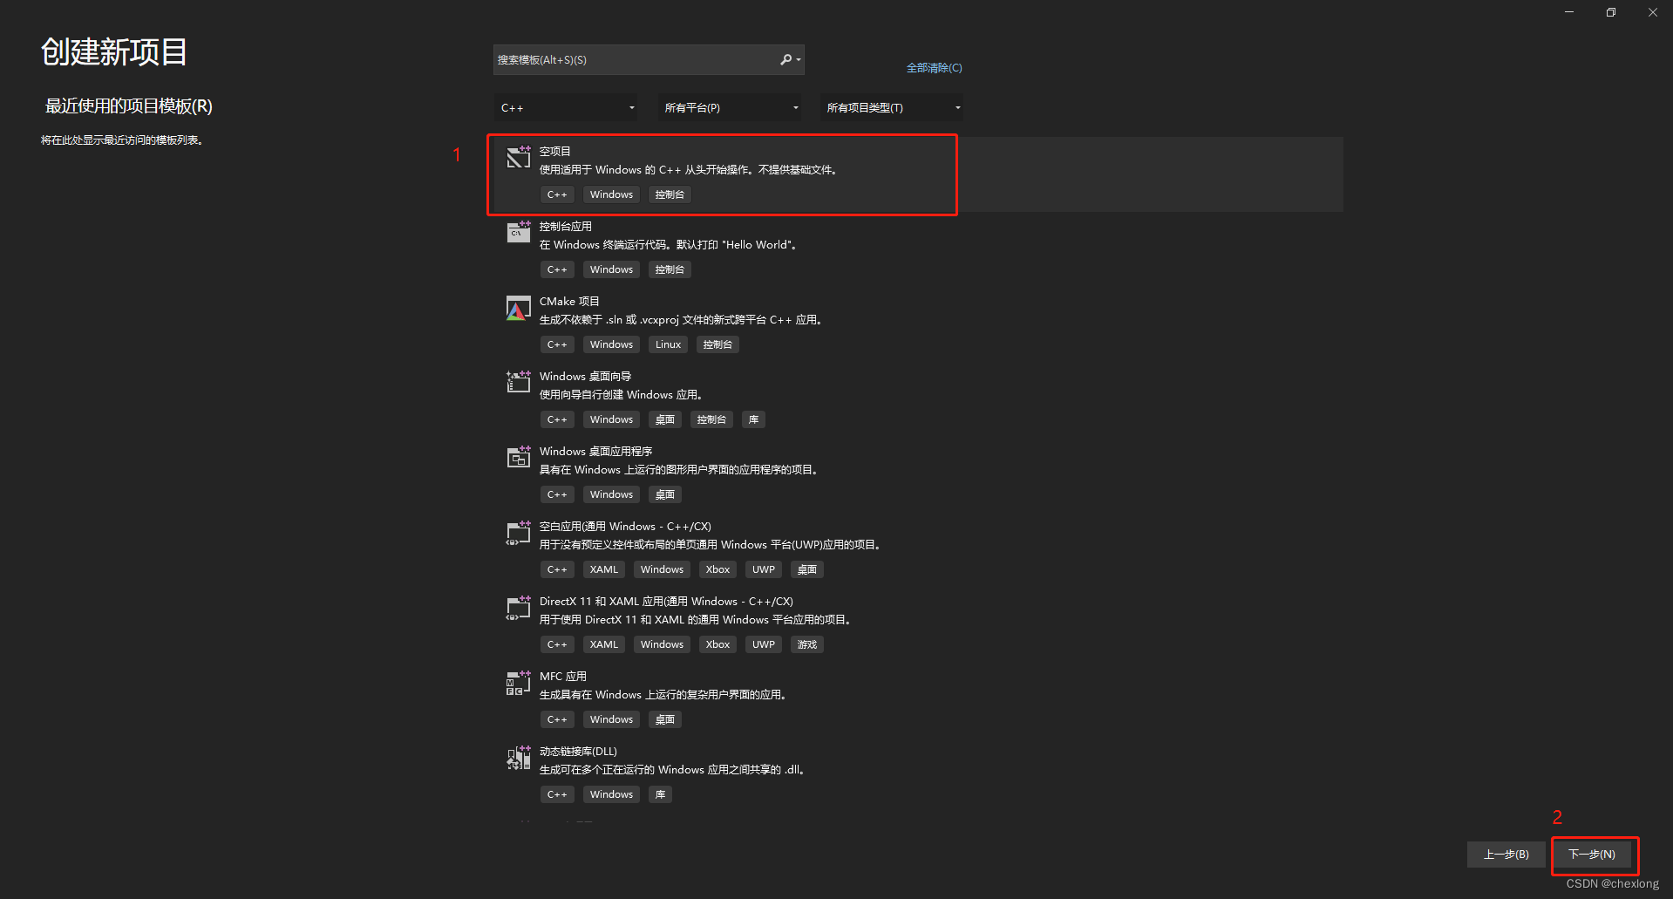Viewport: 1673px width, 899px height.
Task: Select the MFC 应用 template title
Action: (562, 677)
